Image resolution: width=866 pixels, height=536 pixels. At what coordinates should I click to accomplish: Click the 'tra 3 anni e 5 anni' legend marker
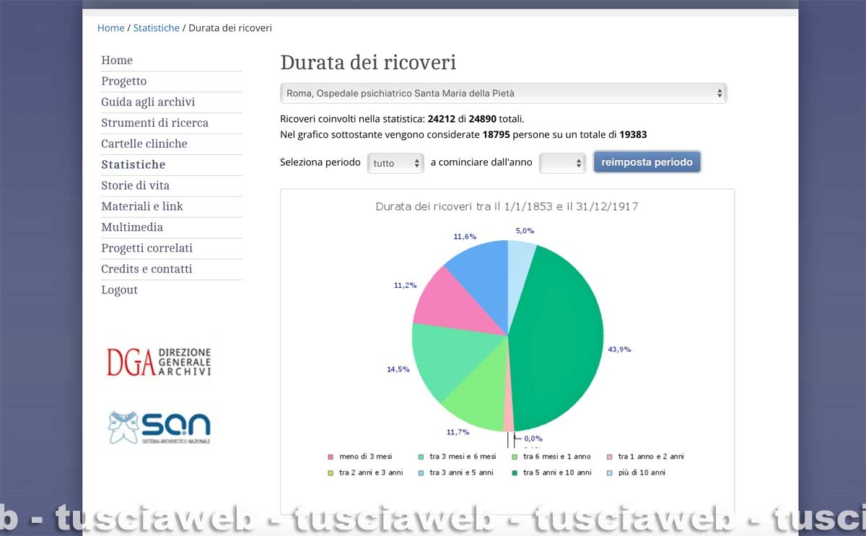(420, 473)
